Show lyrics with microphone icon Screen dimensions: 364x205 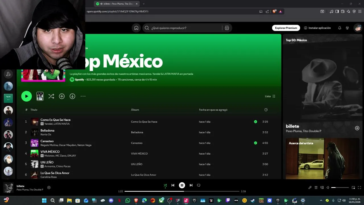(x=310, y=188)
